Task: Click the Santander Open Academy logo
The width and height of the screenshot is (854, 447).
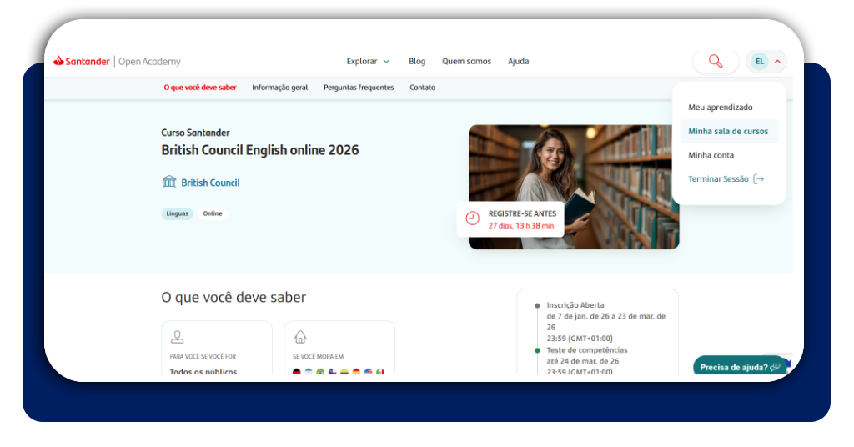Action: [117, 61]
